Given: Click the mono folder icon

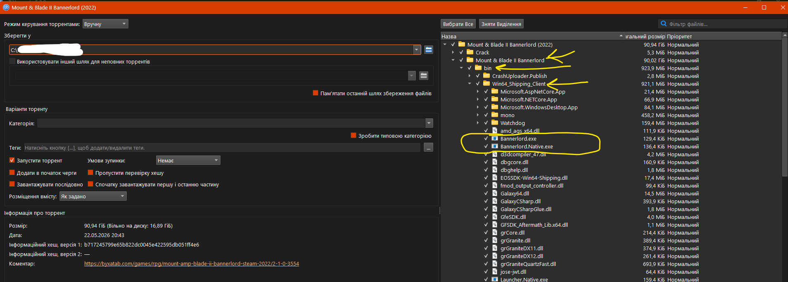Looking at the screenshot, I should (x=495, y=115).
